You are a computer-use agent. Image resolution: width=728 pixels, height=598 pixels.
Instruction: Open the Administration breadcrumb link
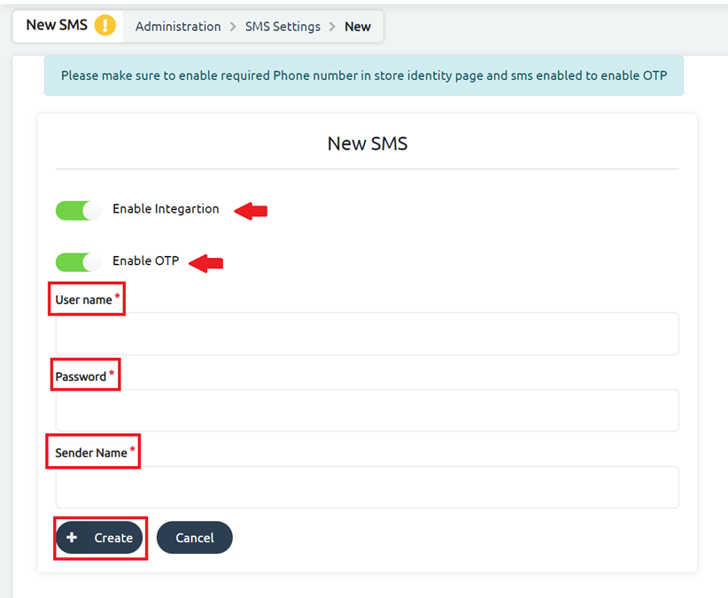pos(178,27)
